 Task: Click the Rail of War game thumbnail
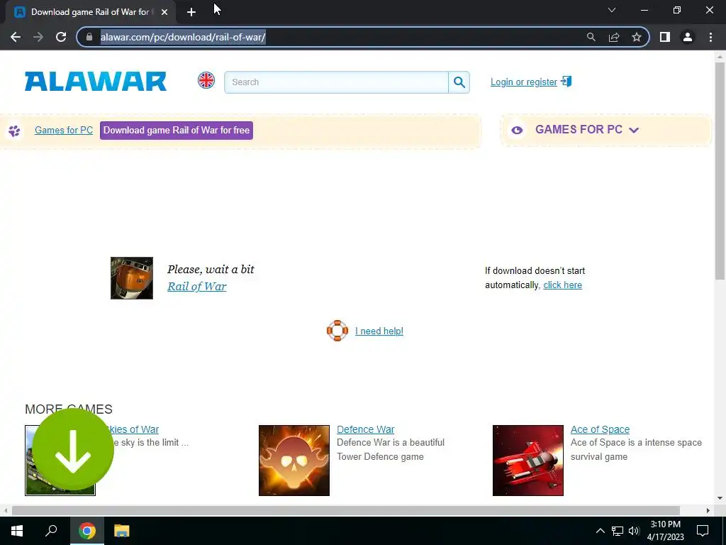(131, 278)
